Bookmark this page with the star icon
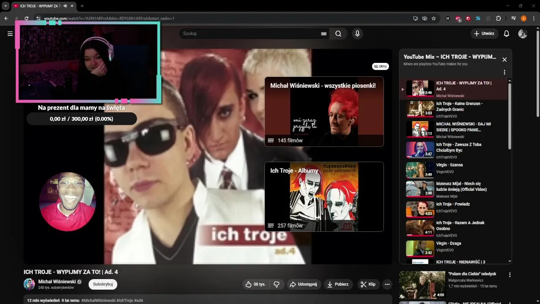The width and height of the screenshot is (540, 304). (434, 19)
